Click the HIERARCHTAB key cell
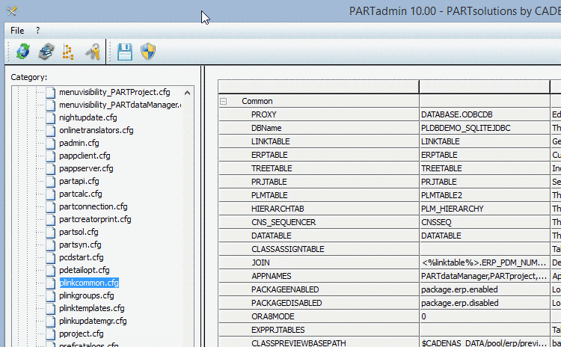The height and width of the screenshot is (347, 561). 319,209
